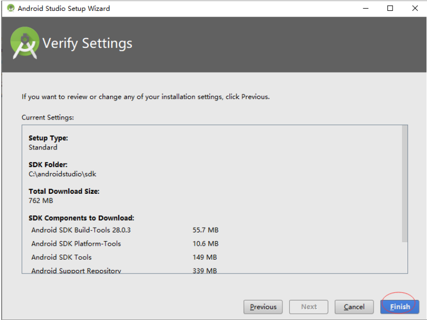The image size is (427, 320).
Task: Click the Cancel button
Action: [354, 307]
